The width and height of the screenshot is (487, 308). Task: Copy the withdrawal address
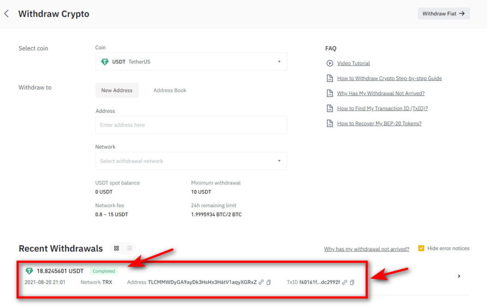269,282
